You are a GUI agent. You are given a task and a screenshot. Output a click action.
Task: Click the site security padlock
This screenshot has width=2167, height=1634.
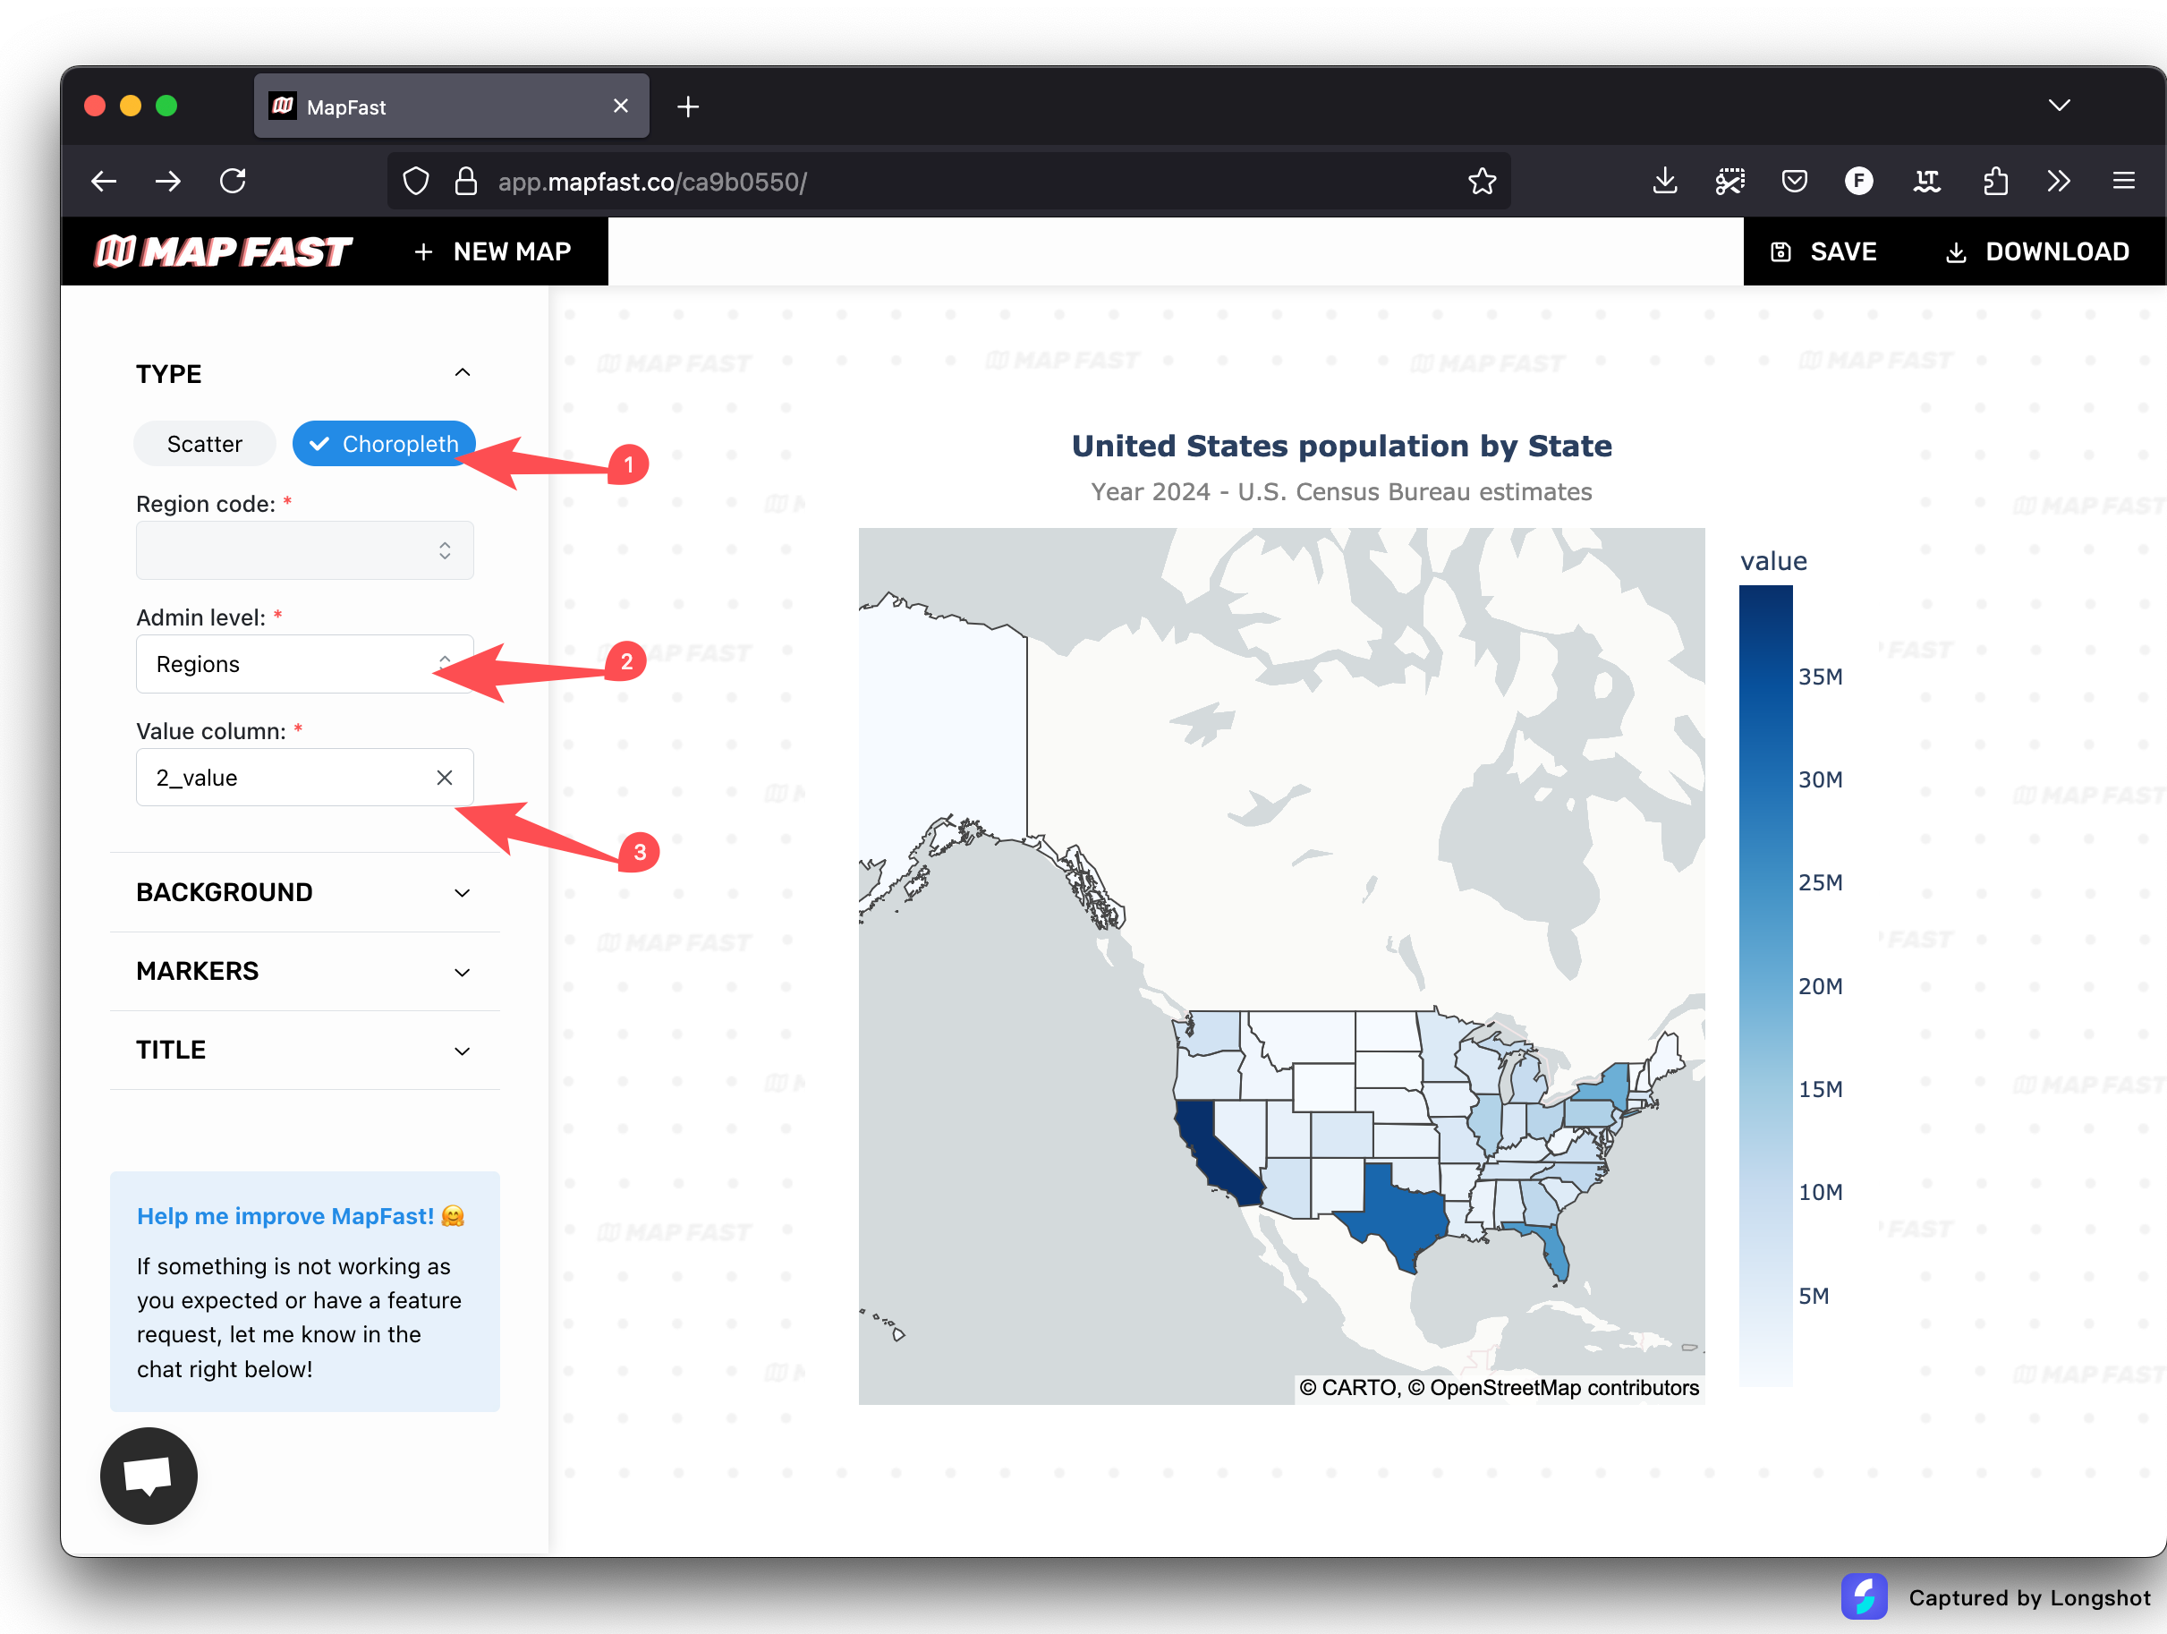(466, 182)
